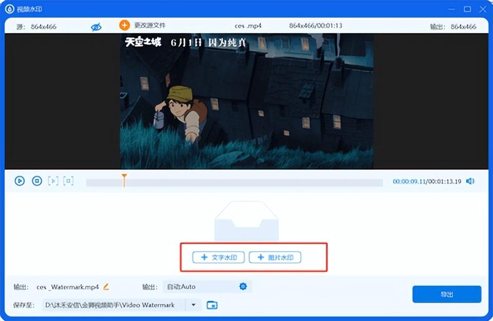Click the app logo icon in title bar
The image size is (493, 321).
pos(9,9)
